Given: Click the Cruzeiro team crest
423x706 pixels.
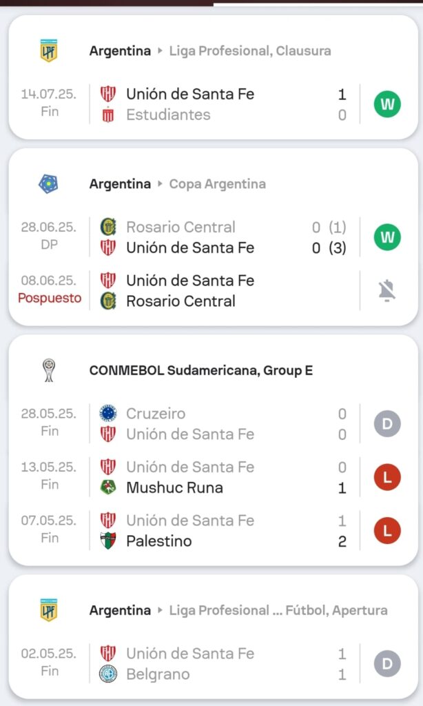Looking at the screenshot, I should [x=108, y=414].
